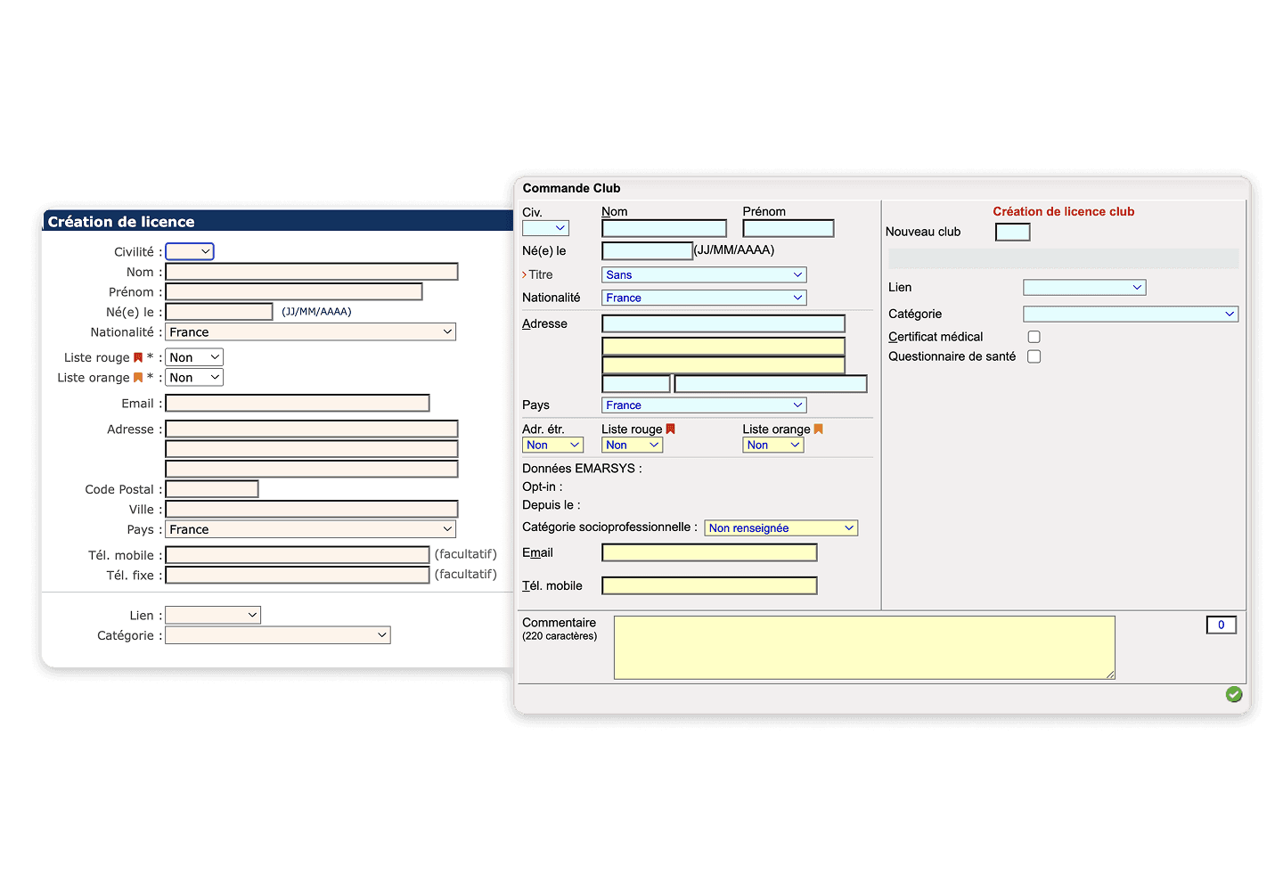Screen dimensions: 1283x891
Task: Open the Lien dropdown in the right panel
Action: (1084, 287)
